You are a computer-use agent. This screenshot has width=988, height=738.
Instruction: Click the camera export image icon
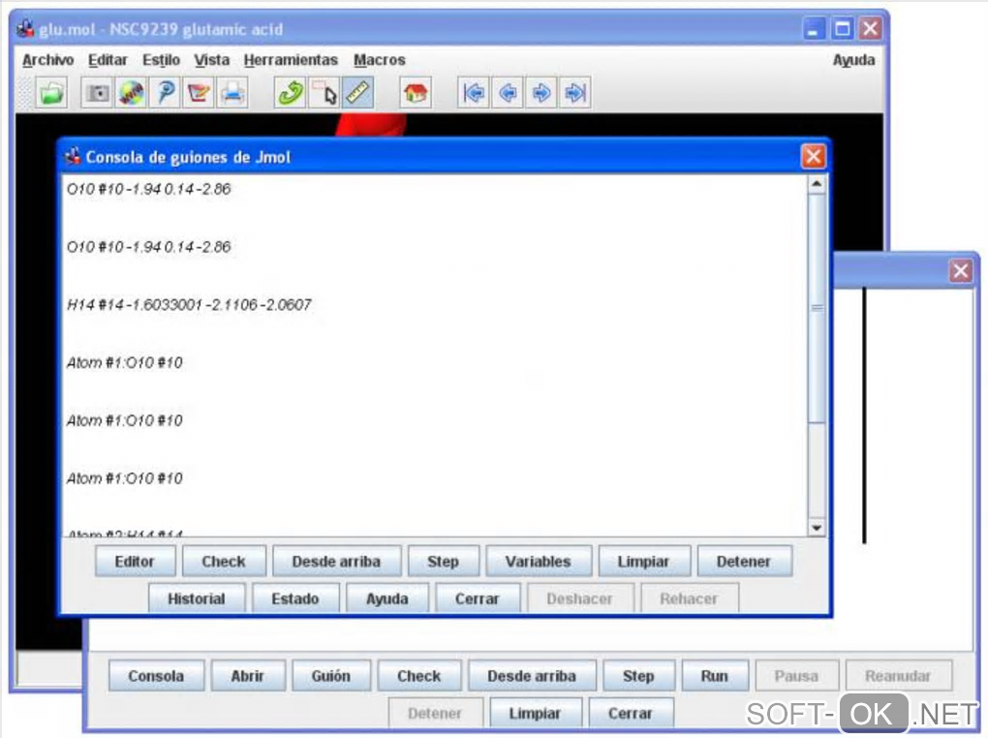click(x=98, y=93)
